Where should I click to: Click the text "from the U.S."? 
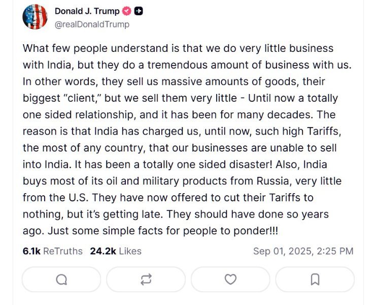point(52,197)
